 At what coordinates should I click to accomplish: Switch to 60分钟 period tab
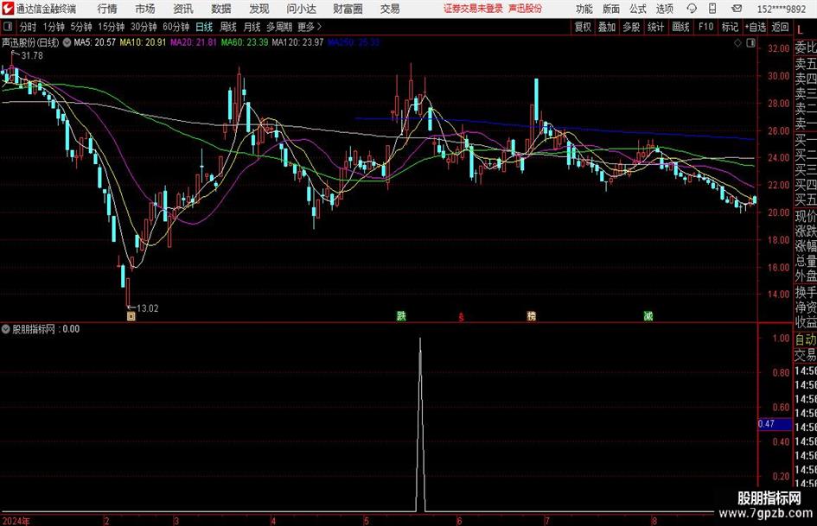point(176,27)
